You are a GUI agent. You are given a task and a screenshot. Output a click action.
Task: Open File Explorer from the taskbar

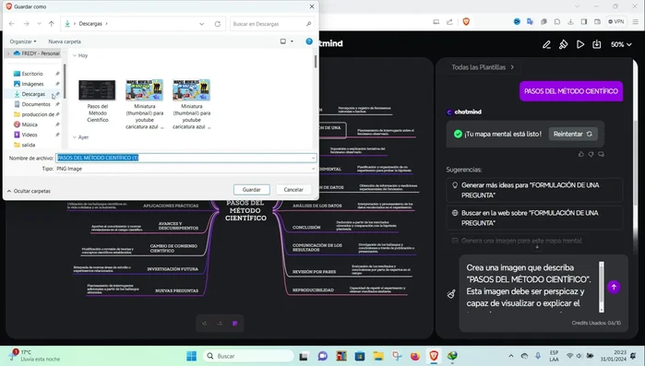click(x=378, y=356)
